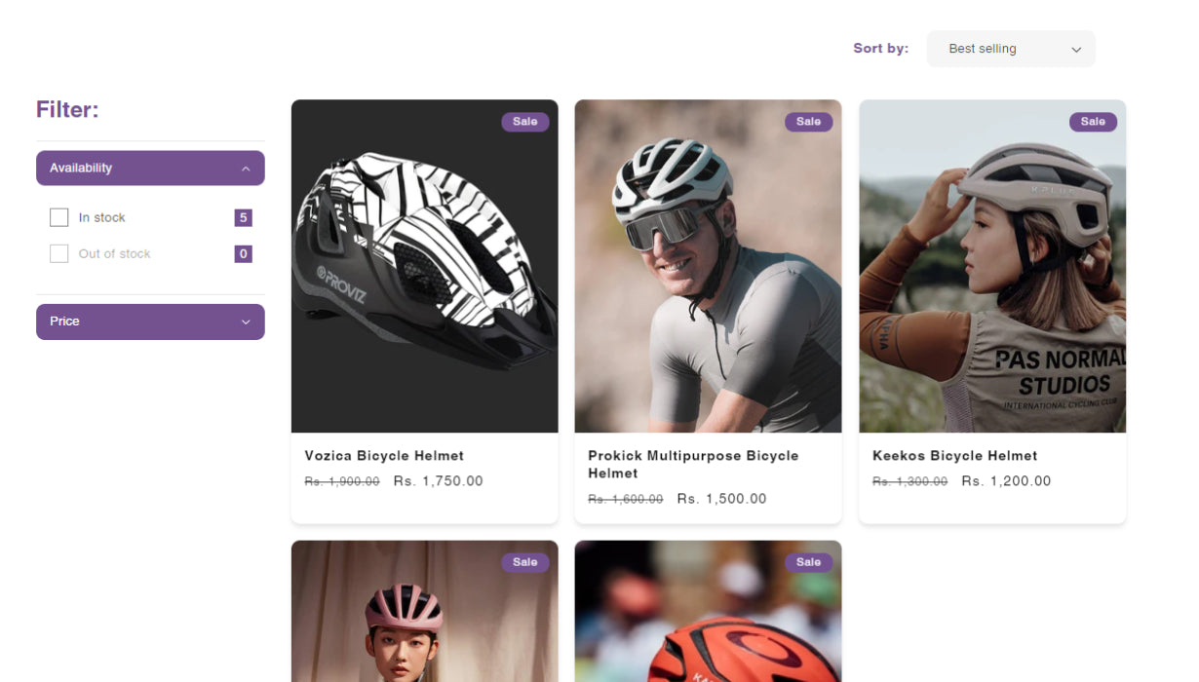
Task: Click the Keekos helmet woman image
Action: pyautogui.click(x=992, y=266)
